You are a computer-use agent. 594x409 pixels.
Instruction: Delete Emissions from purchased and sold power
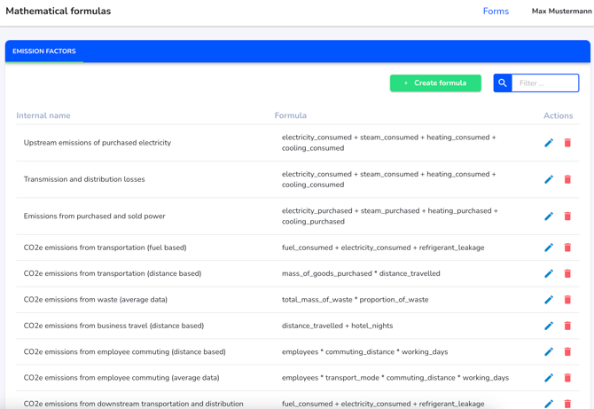(x=567, y=216)
